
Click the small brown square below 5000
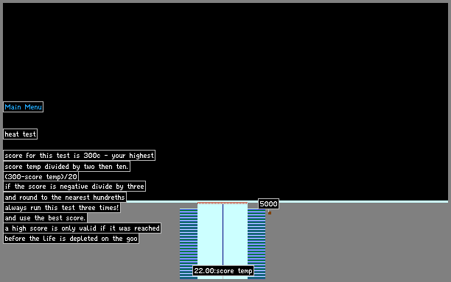pyautogui.click(x=270, y=213)
